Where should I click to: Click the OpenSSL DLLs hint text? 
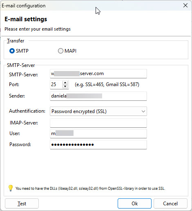(x=90, y=189)
